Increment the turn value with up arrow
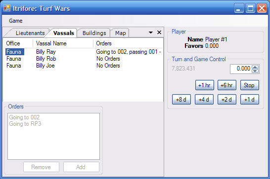The image size is (270, 179). [255, 67]
